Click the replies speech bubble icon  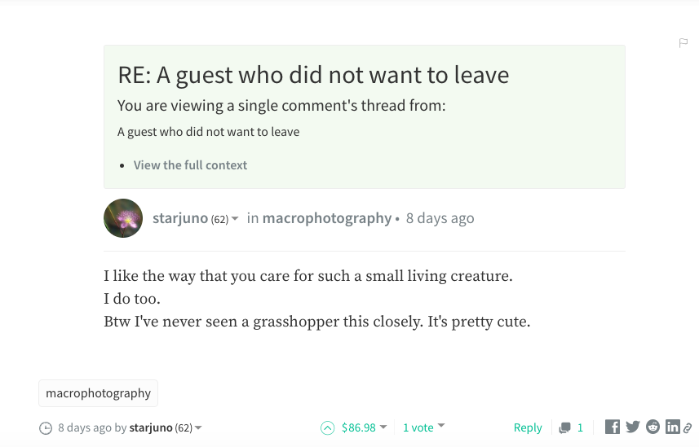pyautogui.click(x=564, y=427)
